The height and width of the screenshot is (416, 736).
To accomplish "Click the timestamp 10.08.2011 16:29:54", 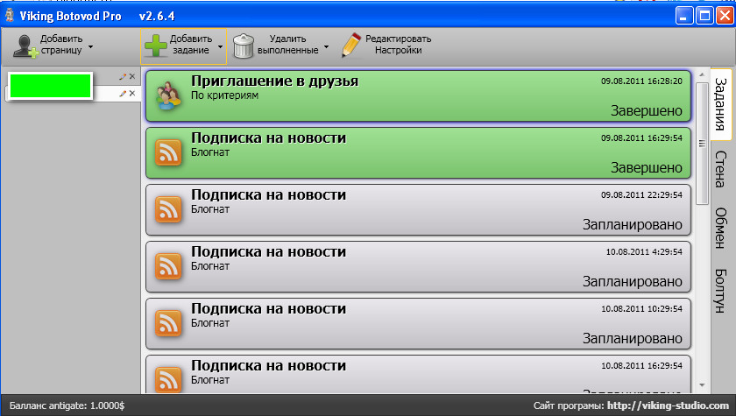I will coord(641,365).
